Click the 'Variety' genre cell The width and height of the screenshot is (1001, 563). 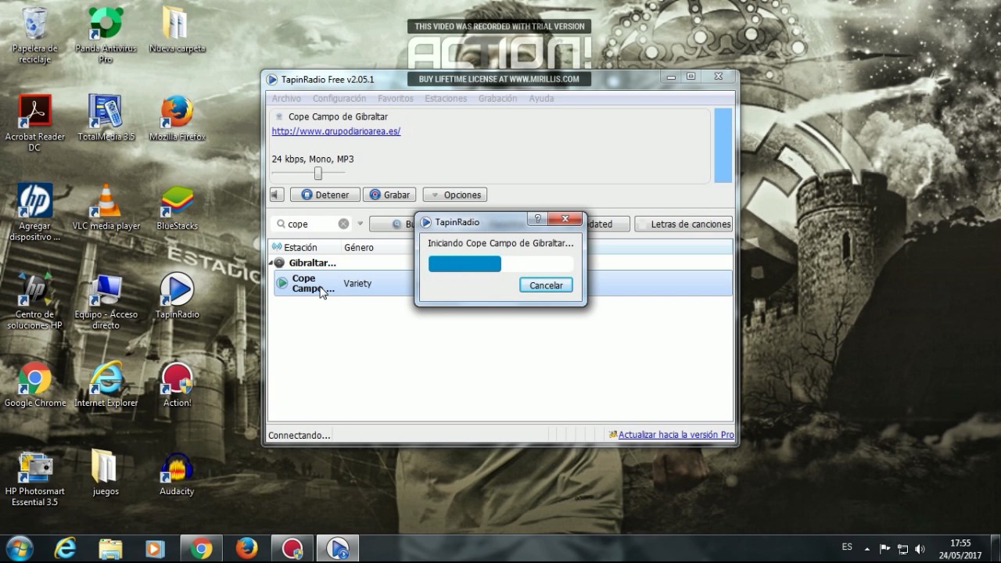coord(357,283)
